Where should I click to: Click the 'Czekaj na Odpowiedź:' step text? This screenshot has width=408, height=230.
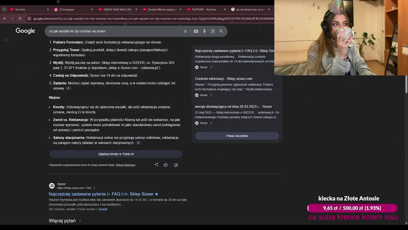[71, 75]
